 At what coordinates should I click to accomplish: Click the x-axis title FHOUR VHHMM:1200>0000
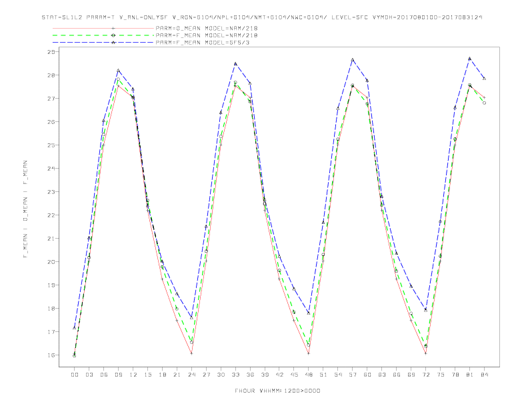[277, 391]
